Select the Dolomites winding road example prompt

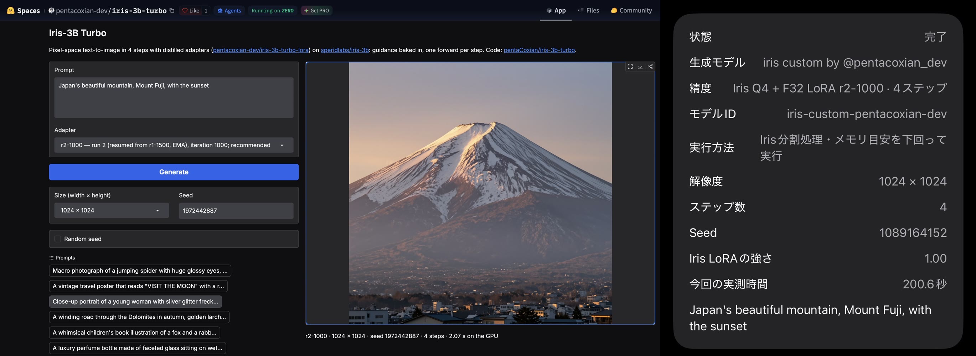139,317
